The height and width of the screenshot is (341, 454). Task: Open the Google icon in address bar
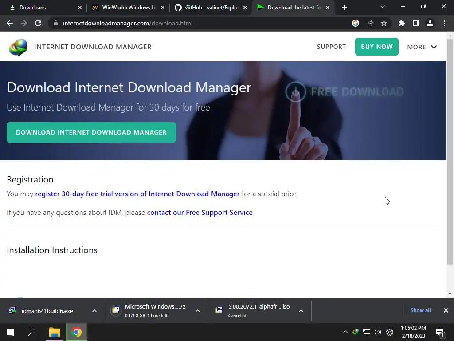(356, 23)
